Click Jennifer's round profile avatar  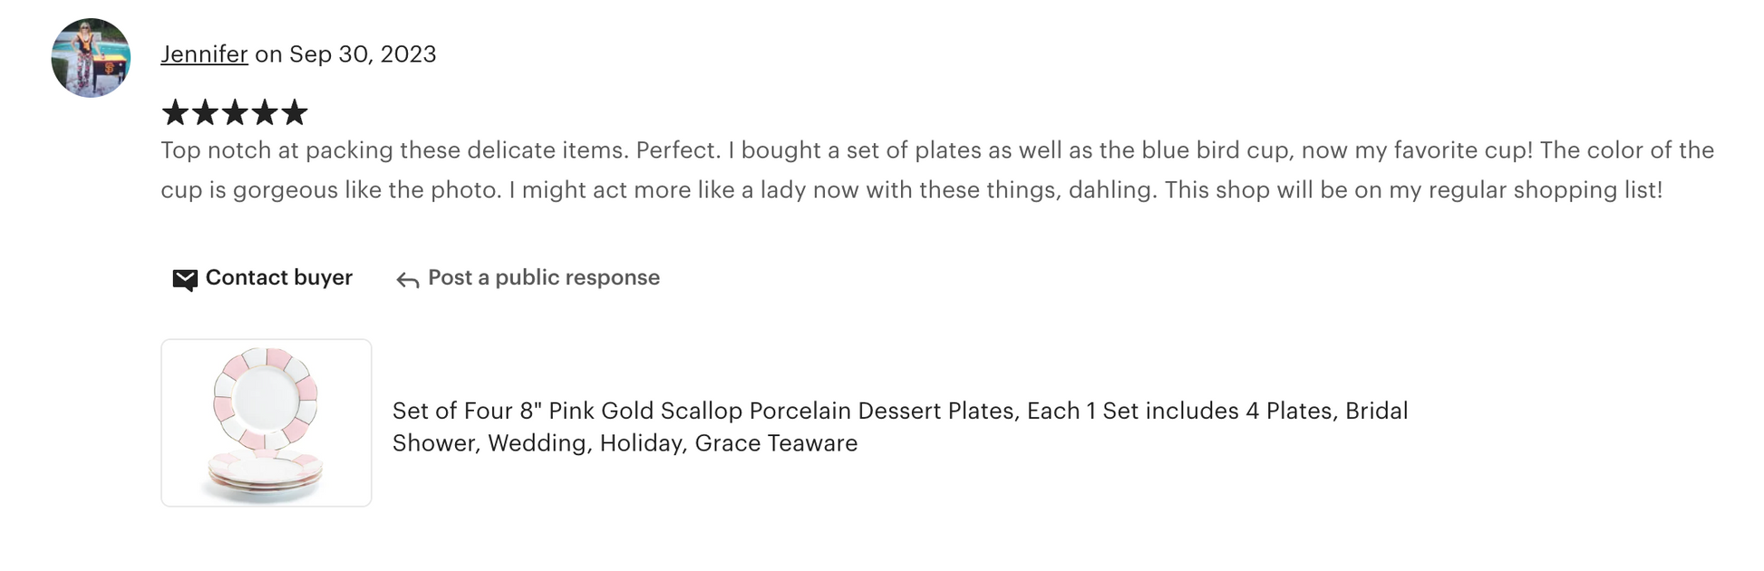91,57
